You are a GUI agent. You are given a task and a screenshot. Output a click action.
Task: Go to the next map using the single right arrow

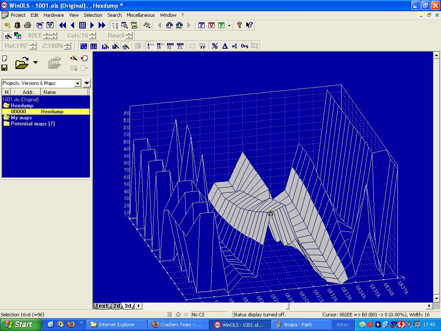click(x=92, y=25)
